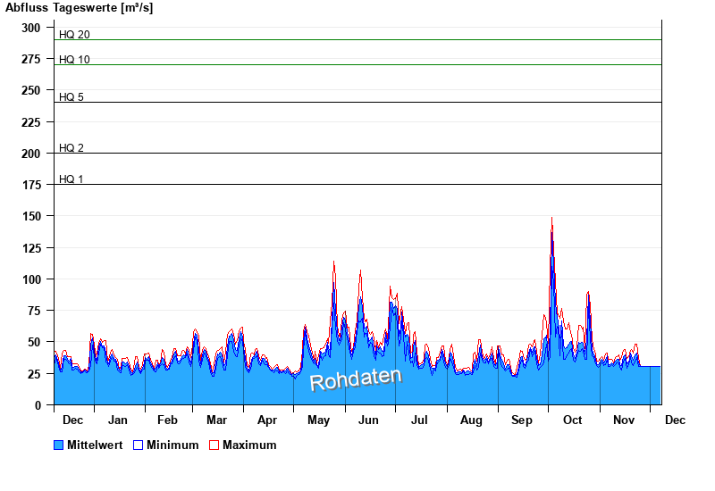The height and width of the screenshot is (491, 715).
Task: Click the HQ 2 threshold label
Action: [71, 148]
